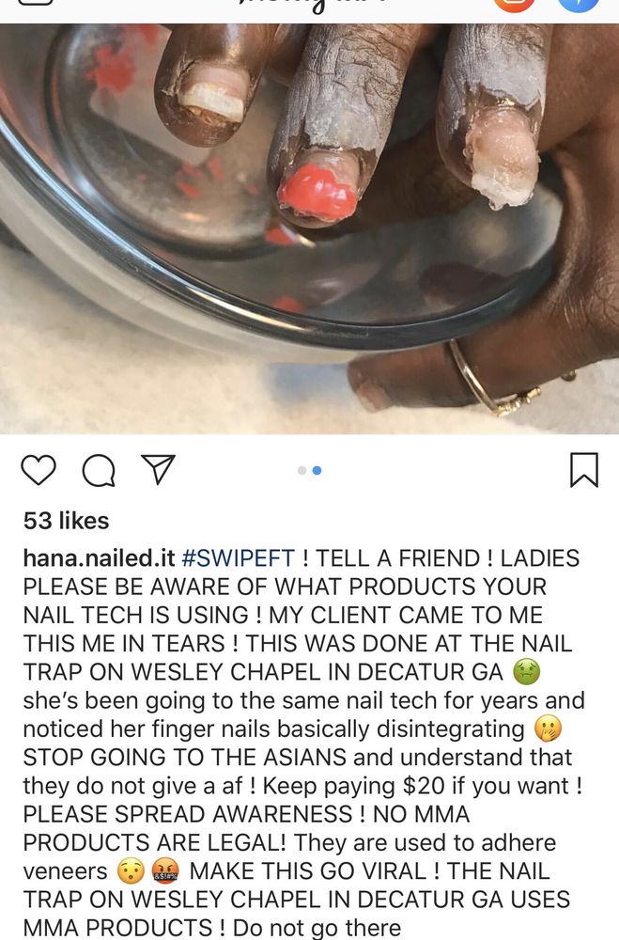Tap the green nauseated emoji in caption
The width and height of the screenshot is (619, 940).
[527, 671]
